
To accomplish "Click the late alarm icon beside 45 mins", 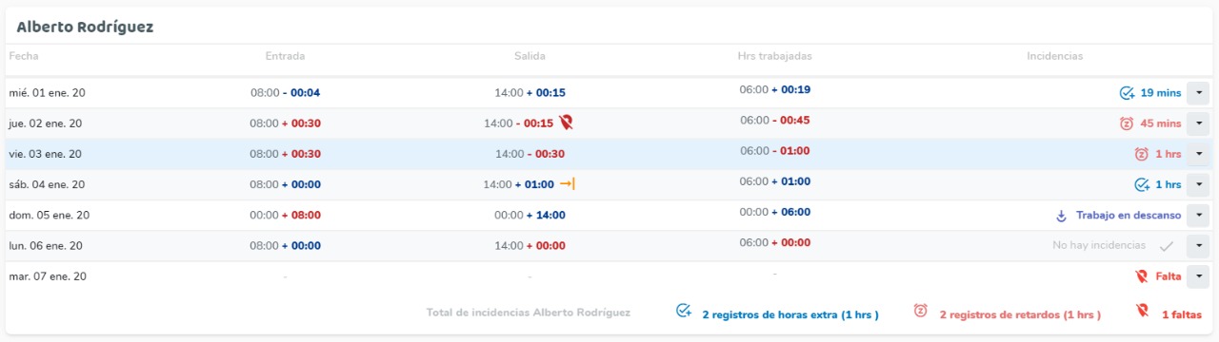I will coord(1127,123).
